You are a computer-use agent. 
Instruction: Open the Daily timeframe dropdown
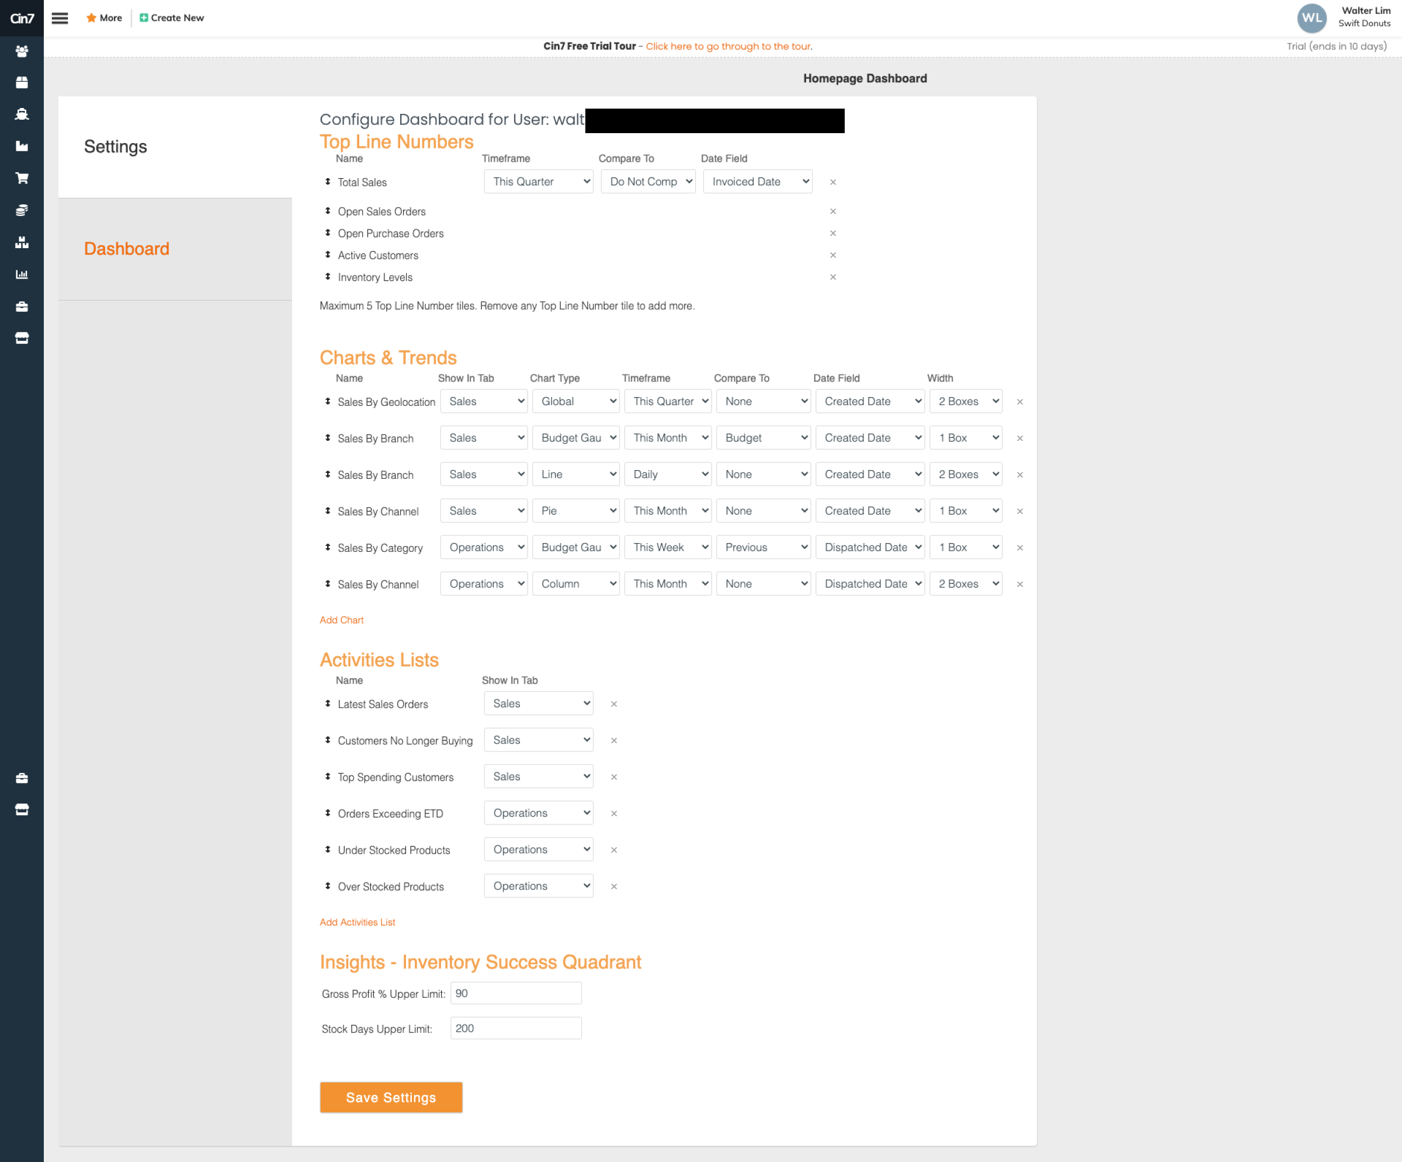[x=668, y=475]
